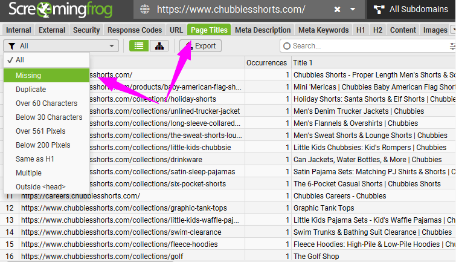
Task: Select Over 60 Characters filter
Action: (47, 103)
